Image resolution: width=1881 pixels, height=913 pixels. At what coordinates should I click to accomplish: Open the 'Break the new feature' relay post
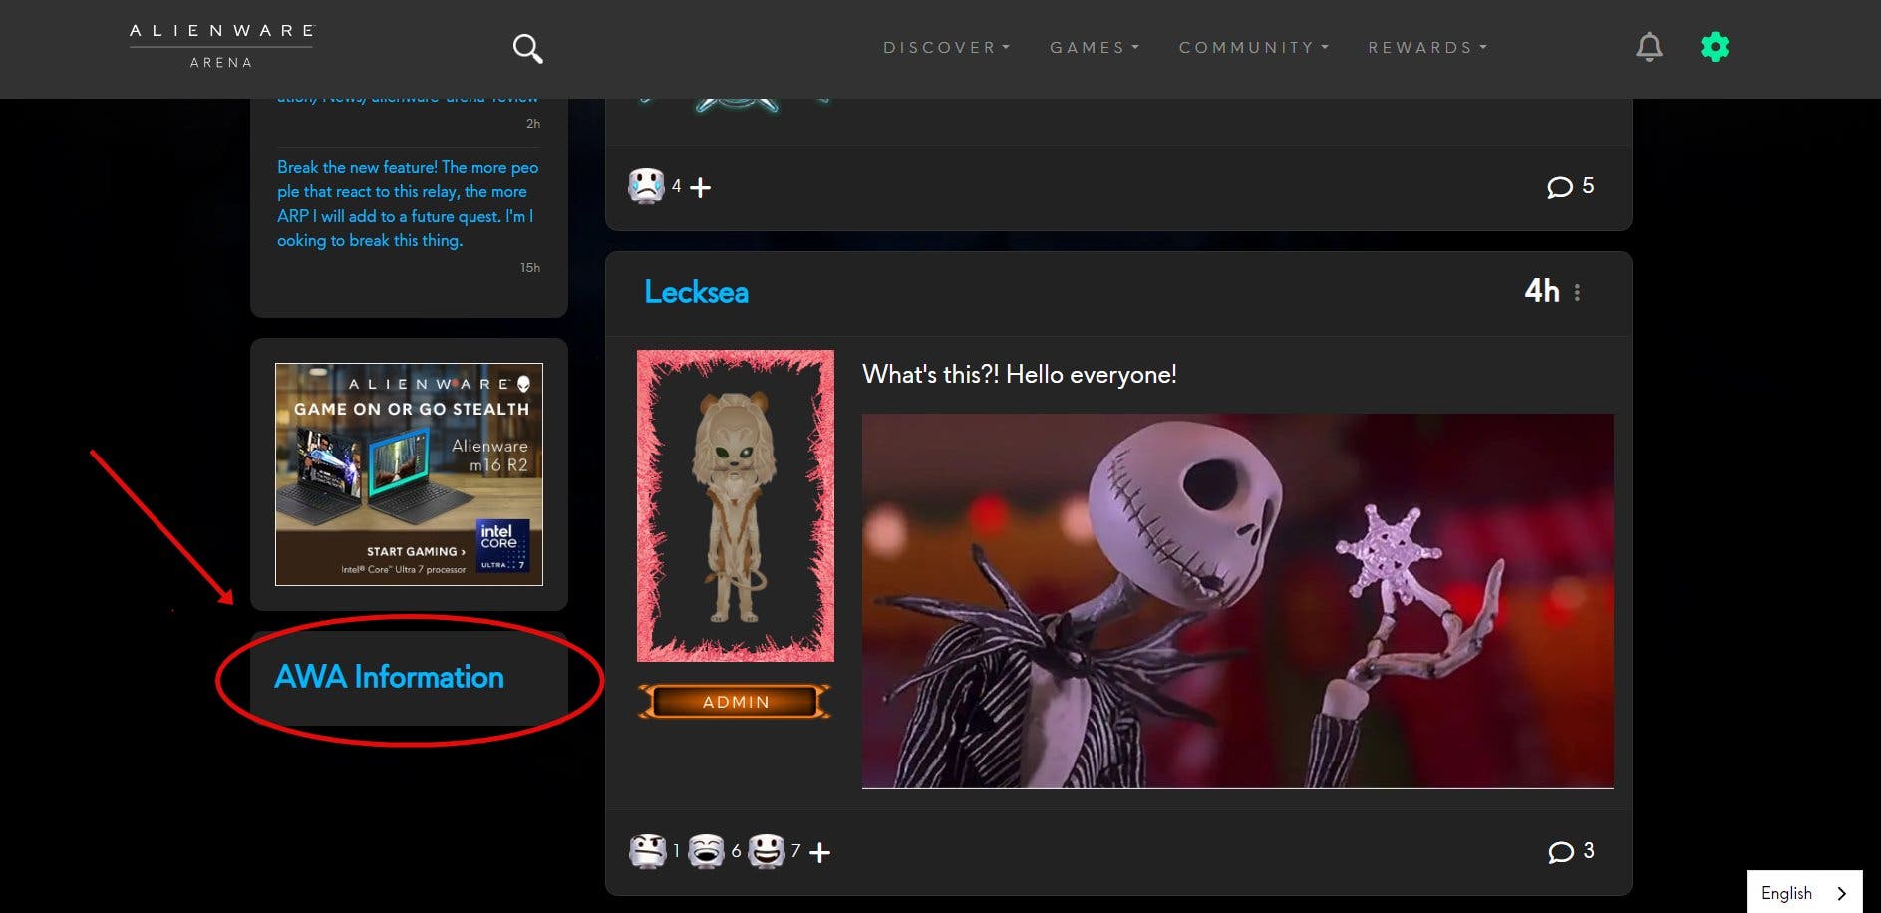click(x=408, y=204)
